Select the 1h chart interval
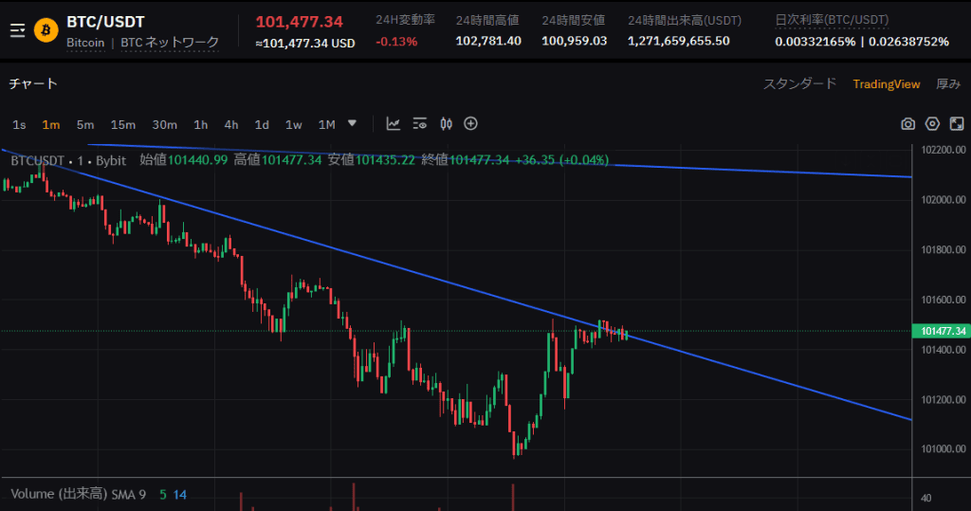971x511 pixels. point(200,124)
